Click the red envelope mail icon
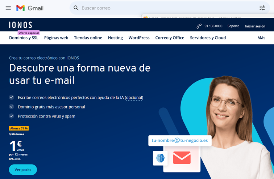This screenshot has width=274, height=179. click(x=182, y=158)
